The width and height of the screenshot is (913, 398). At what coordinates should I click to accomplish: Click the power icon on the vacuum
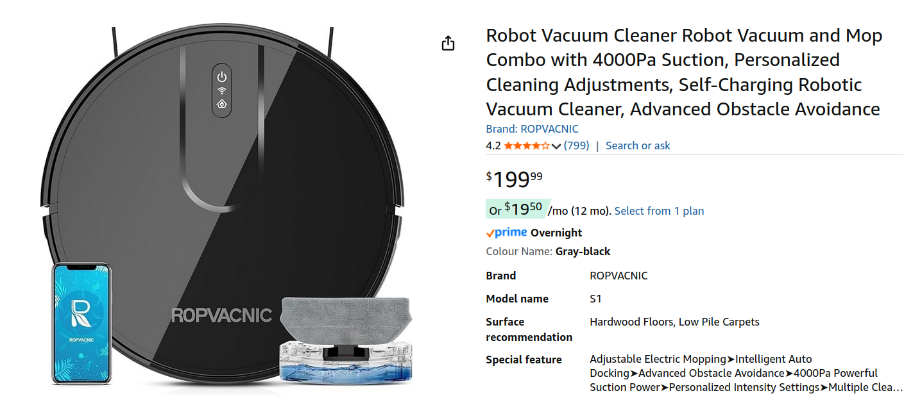point(222,76)
